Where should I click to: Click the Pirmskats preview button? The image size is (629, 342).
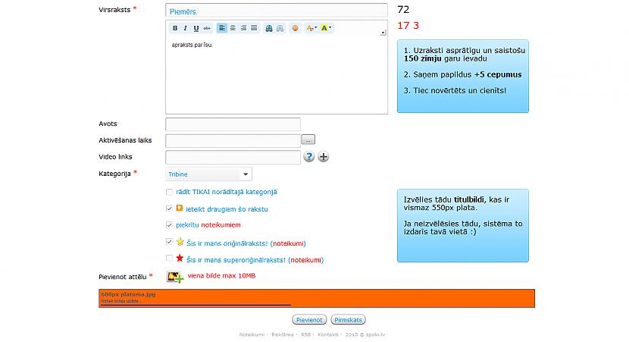[348, 320]
